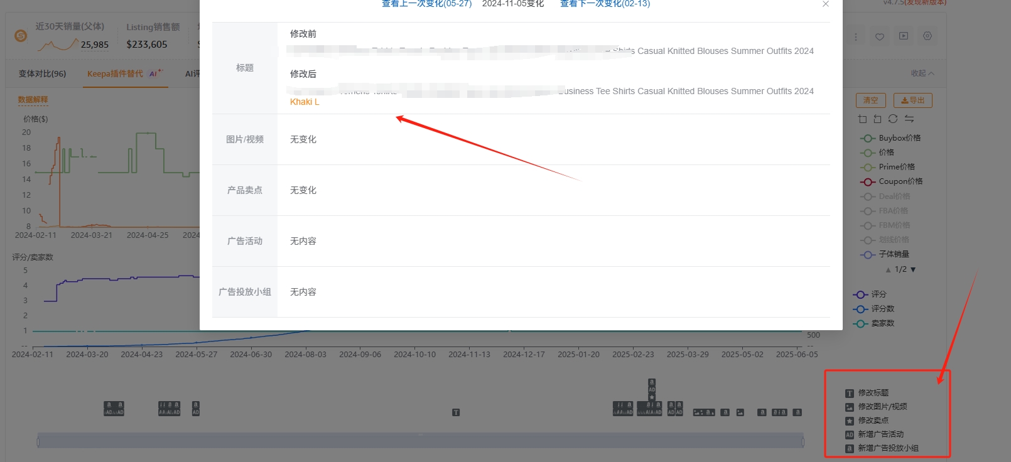Open the settings gear icon
This screenshot has width=1011, height=462.
(x=927, y=36)
